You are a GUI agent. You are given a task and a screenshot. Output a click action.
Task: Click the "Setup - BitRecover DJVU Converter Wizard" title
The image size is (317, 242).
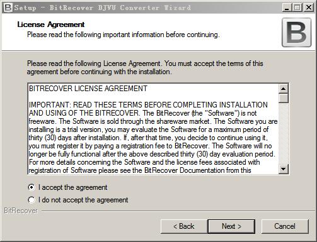(103, 8)
